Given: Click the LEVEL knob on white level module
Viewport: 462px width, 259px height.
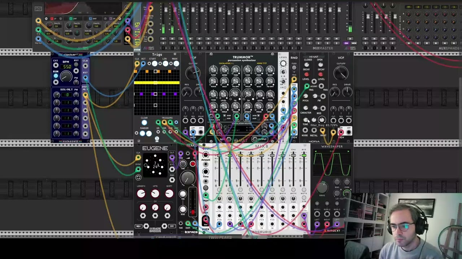Looking at the screenshot, I should coord(283,64).
